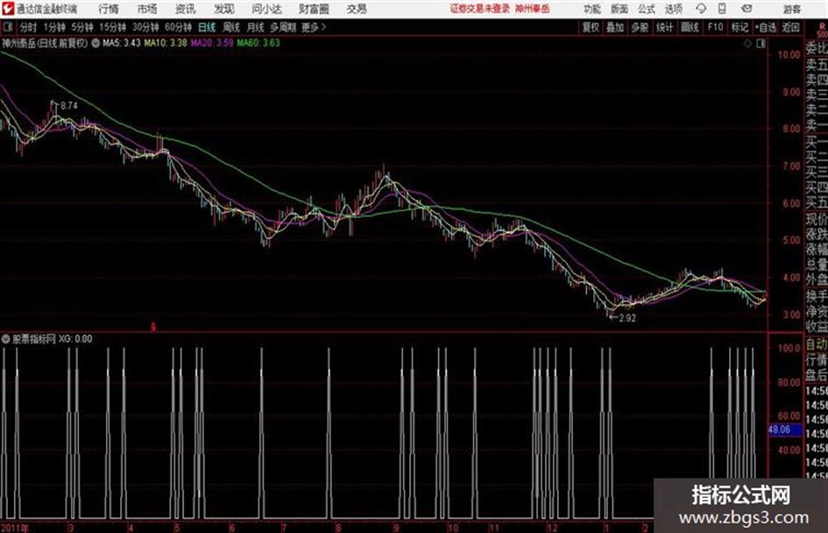Click the 游客 guest account label

coord(792,9)
